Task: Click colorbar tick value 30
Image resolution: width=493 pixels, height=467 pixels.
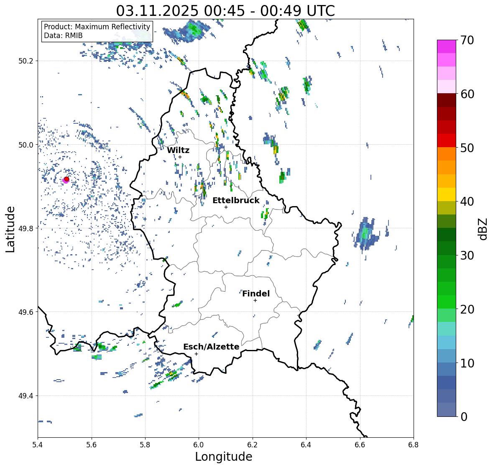Action: point(467,255)
